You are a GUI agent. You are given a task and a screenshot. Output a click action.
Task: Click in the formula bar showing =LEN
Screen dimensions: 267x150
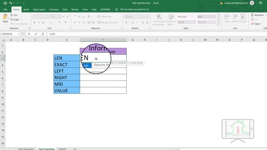click(x=157, y=34)
